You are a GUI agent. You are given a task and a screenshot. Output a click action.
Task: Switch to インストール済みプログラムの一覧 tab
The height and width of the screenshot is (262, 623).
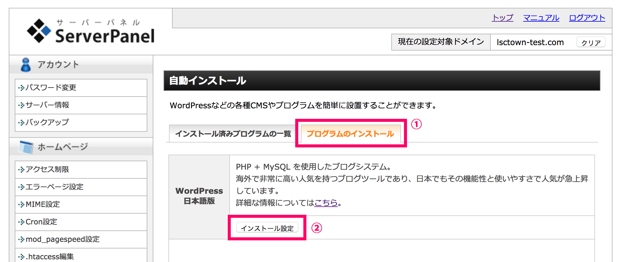point(233,134)
